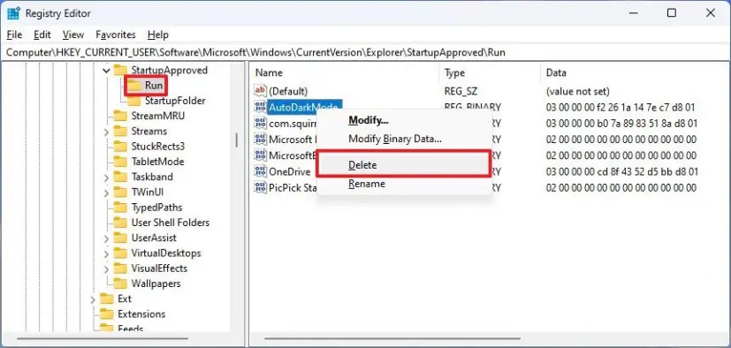Screen dimensions: 731x348
Task: Select the Wallpapers folder icon
Action: click(x=121, y=284)
